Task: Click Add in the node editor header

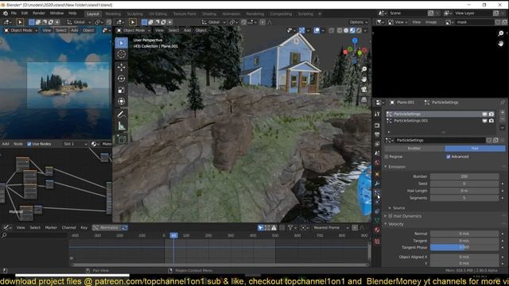Action: [x=6, y=144]
